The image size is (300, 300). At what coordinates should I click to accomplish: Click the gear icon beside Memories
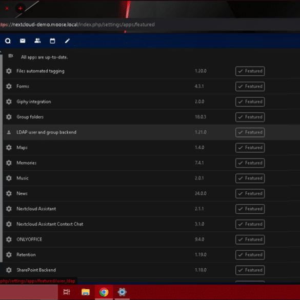pos(9,163)
